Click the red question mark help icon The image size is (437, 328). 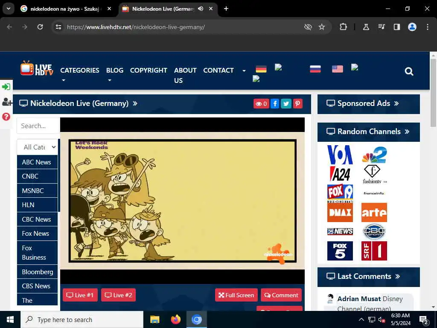[x=6, y=117]
